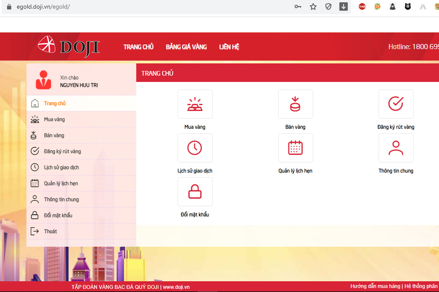Click sidebar gold bar icon beside Mua vàng
Image resolution: width=439 pixels, height=292 pixels.
(35, 119)
